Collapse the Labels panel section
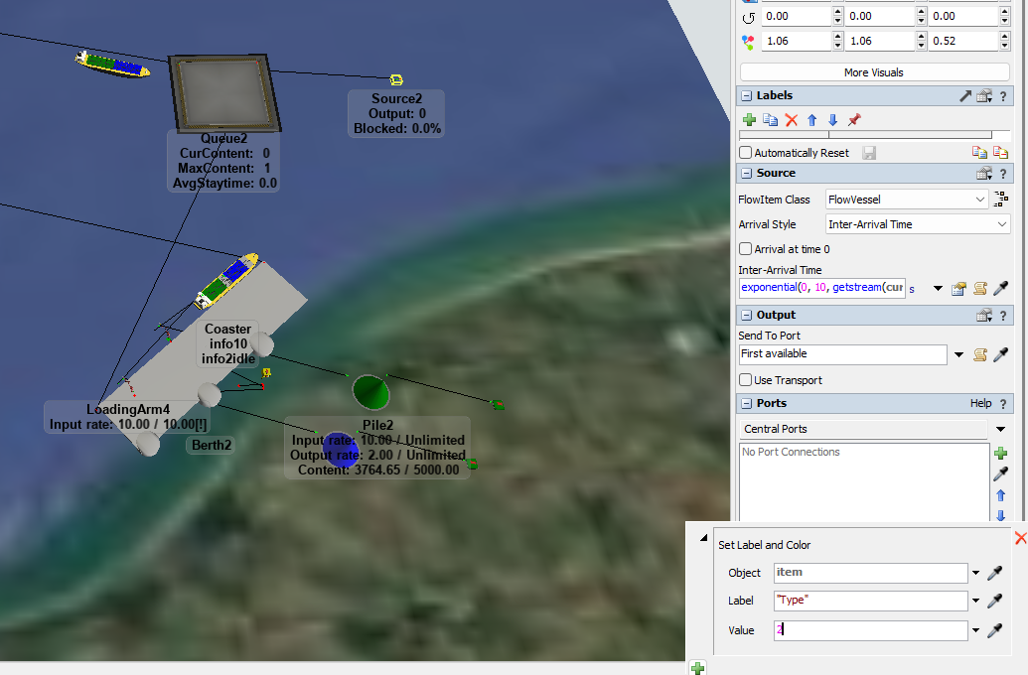The height and width of the screenshot is (675, 1028). [x=746, y=95]
